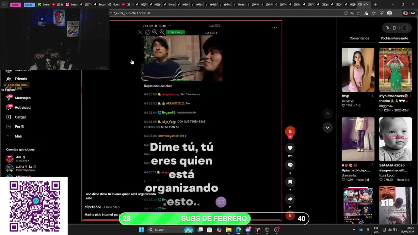Open the browser translate icon in address bar

click(352, 13)
